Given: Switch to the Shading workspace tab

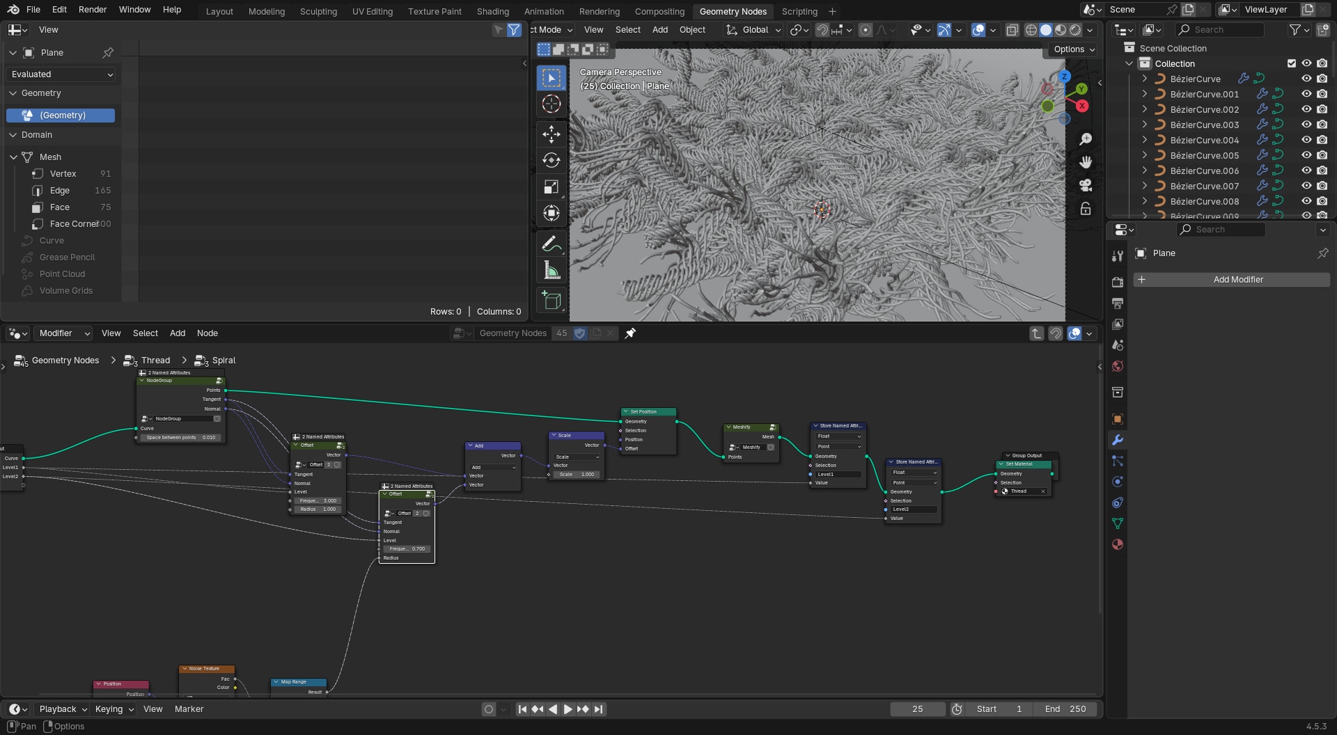Looking at the screenshot, I should pos(492,11).
